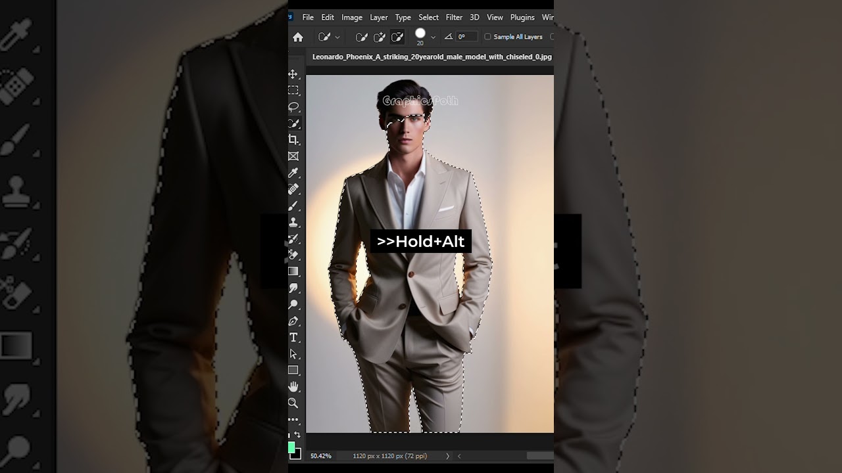Click the horizontal scrollbar thumb
The image size is (842, 473).
[x=540, y=456]
